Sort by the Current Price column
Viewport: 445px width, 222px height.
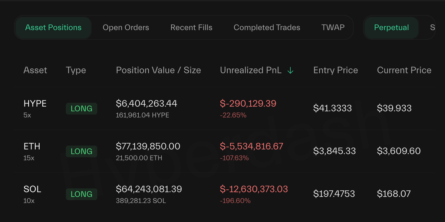pyautogui.click(x=404, y=70)
